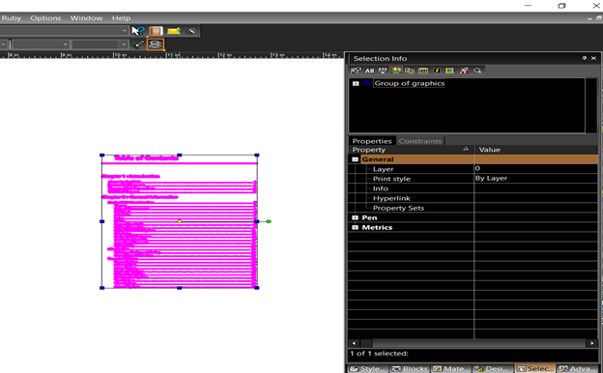Open the Window menu
Viewport: 603px width, 373px height.
point(86,18)
